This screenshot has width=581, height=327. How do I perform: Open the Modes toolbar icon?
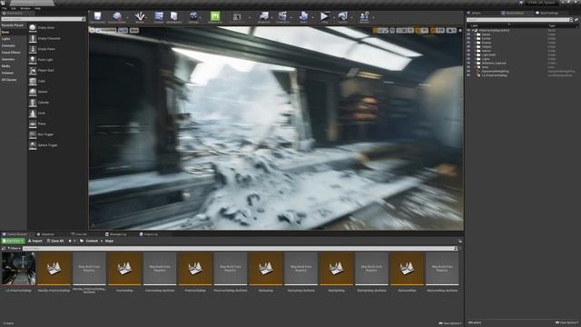pos(140,16)
